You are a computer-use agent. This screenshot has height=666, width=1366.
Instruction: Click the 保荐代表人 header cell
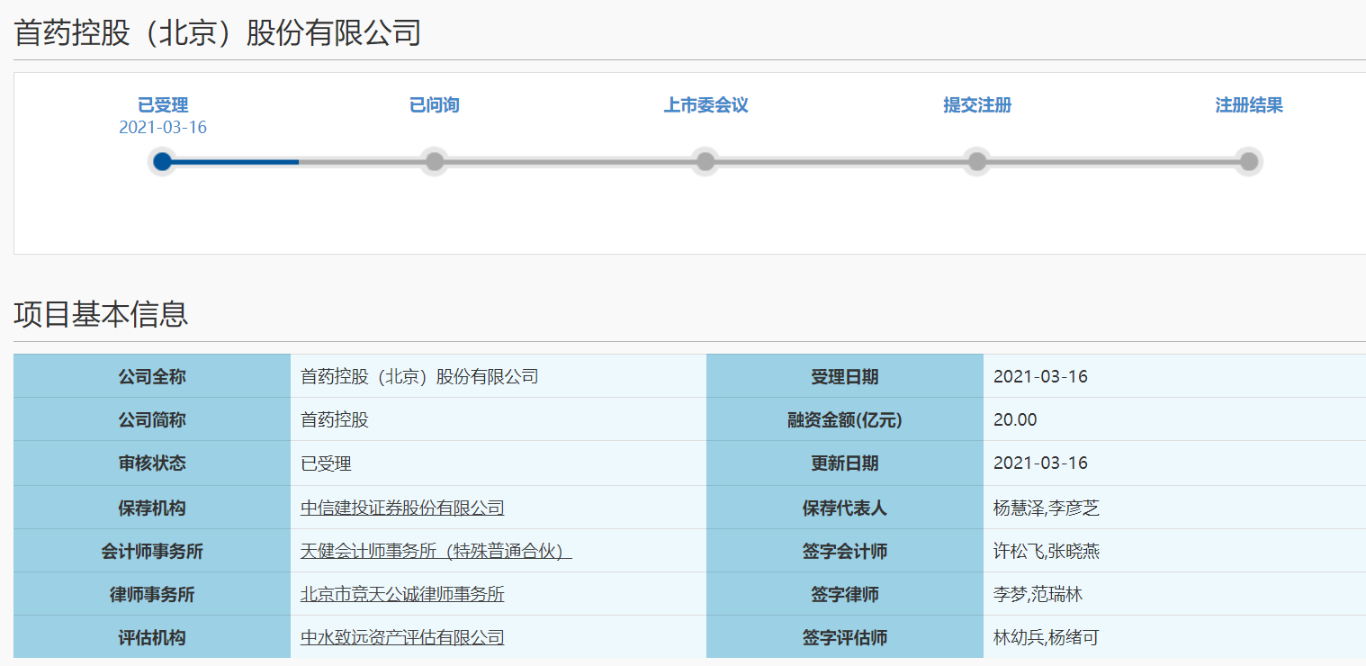[845, 508]
